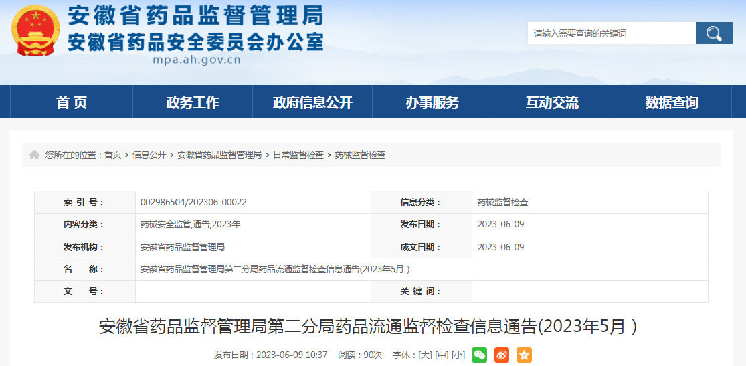Click the 安徽省药品安全委员会办公室 subtitle
Screen dimensions: 746x366
click(195, 41)
